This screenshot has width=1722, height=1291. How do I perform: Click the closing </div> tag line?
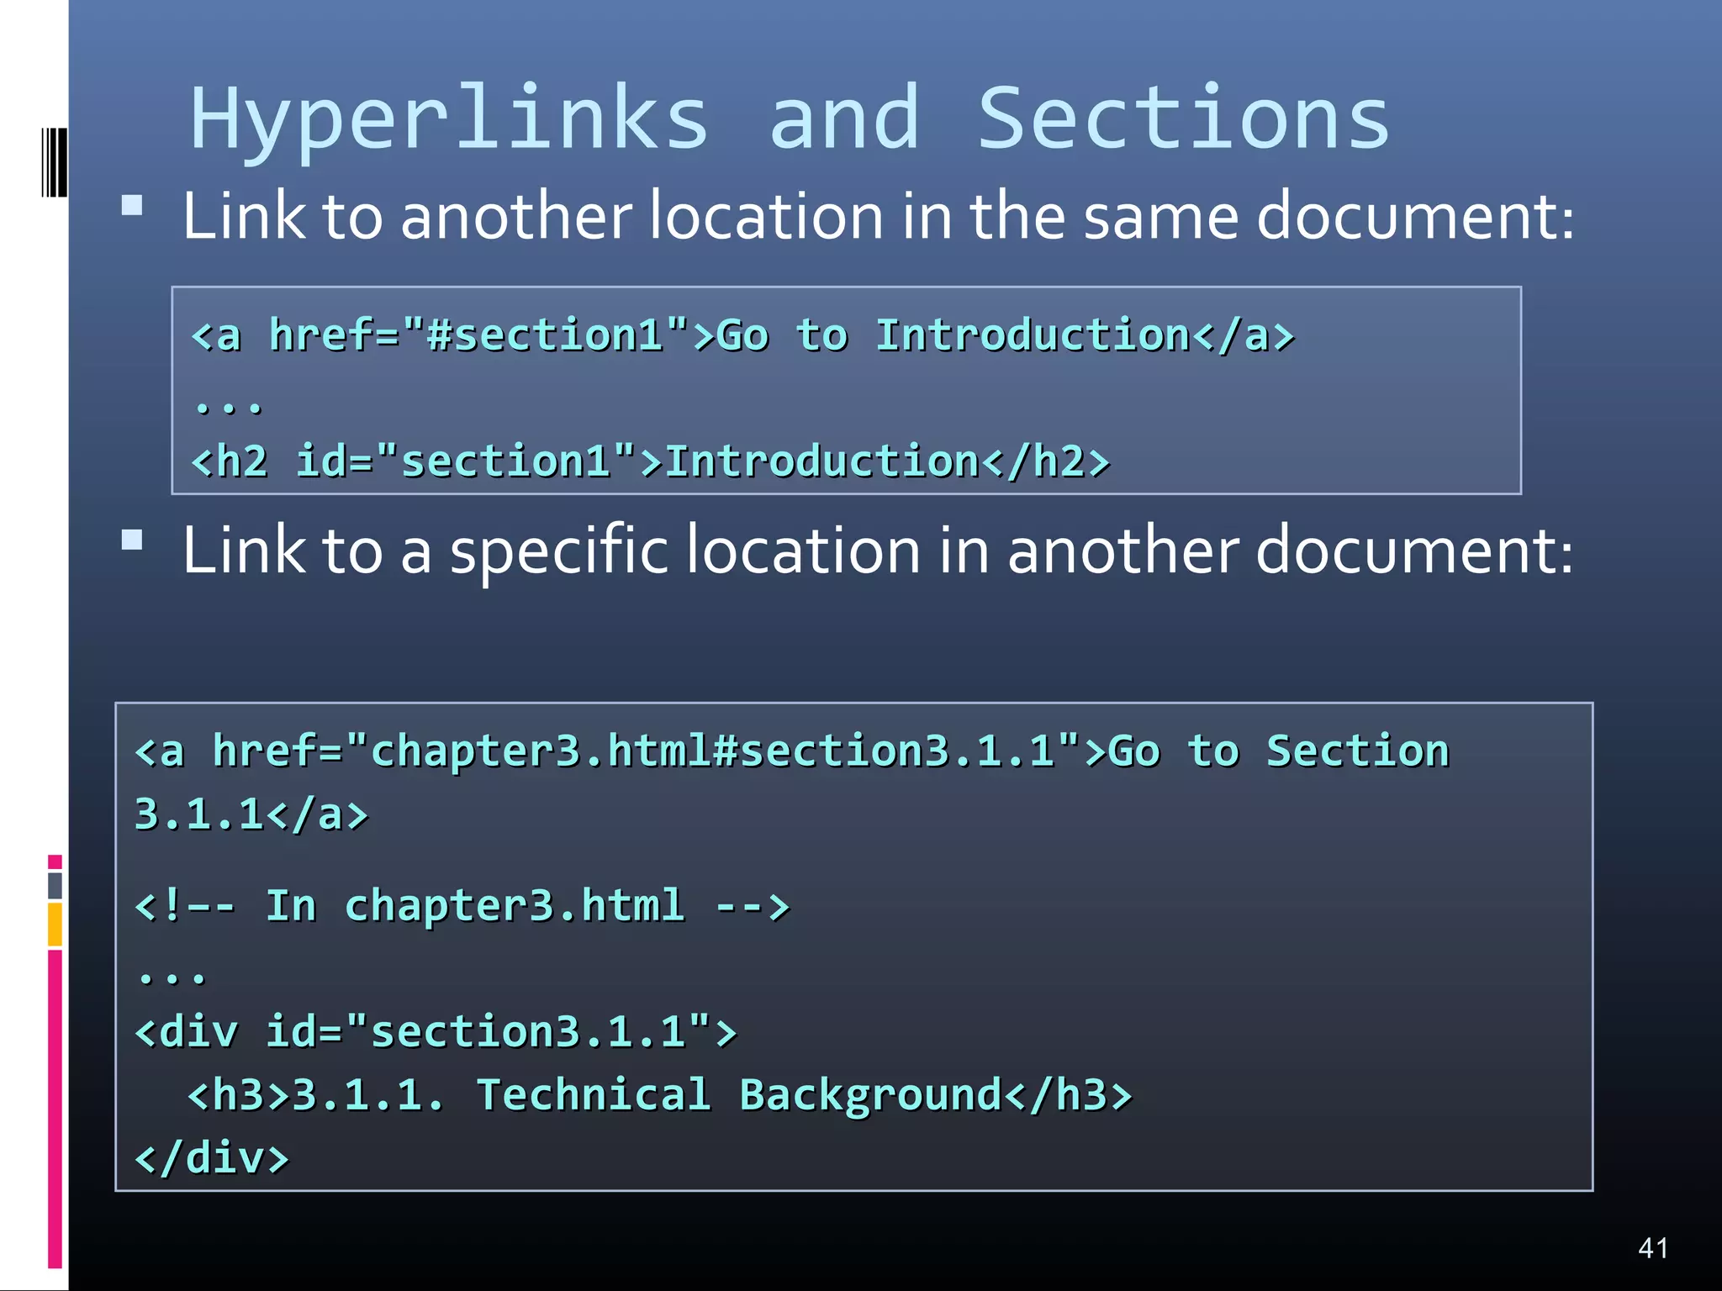tap(212, 1158)
